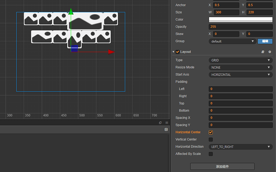Collapse the Layout component section

173,52
